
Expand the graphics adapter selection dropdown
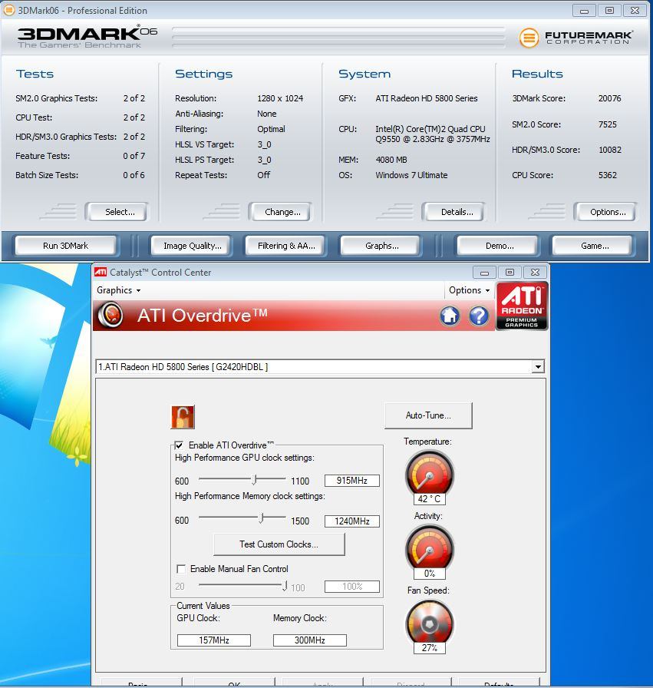[x=538, y=366]
